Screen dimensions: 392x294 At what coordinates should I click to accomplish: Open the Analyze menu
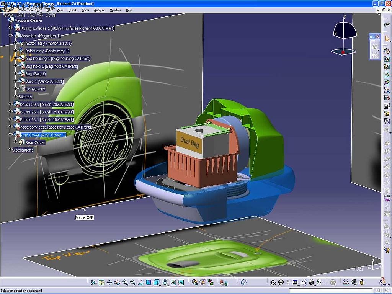[100, 10]
